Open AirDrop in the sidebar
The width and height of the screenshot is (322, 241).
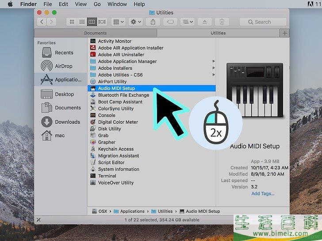[x=63, y=66]
